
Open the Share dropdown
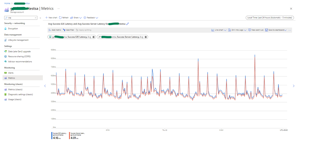tap(76, 18)
